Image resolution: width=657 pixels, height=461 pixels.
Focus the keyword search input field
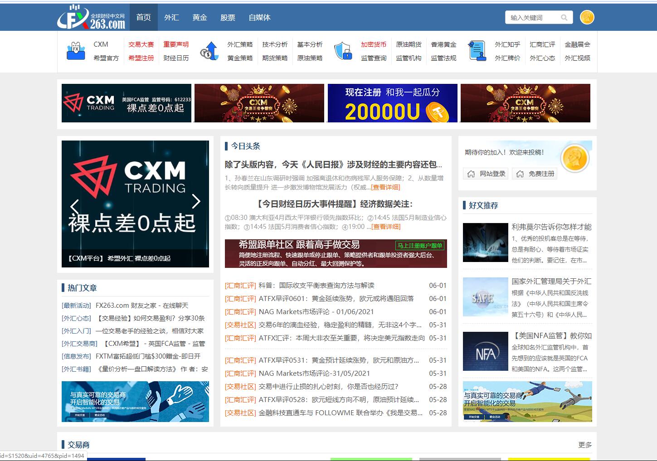(531, 18)
